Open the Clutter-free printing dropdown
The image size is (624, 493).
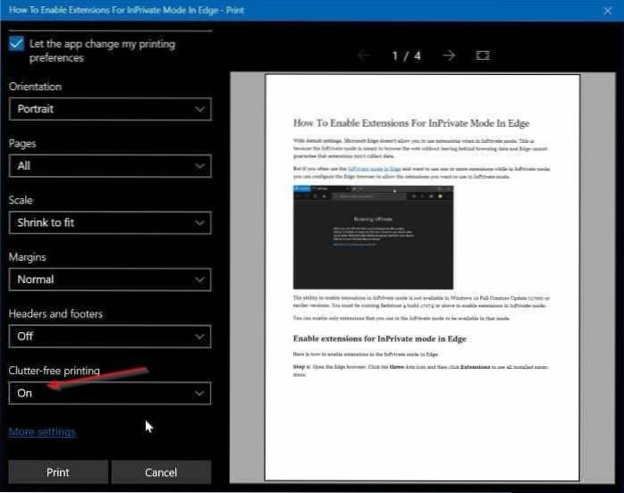tap(110, 393)
